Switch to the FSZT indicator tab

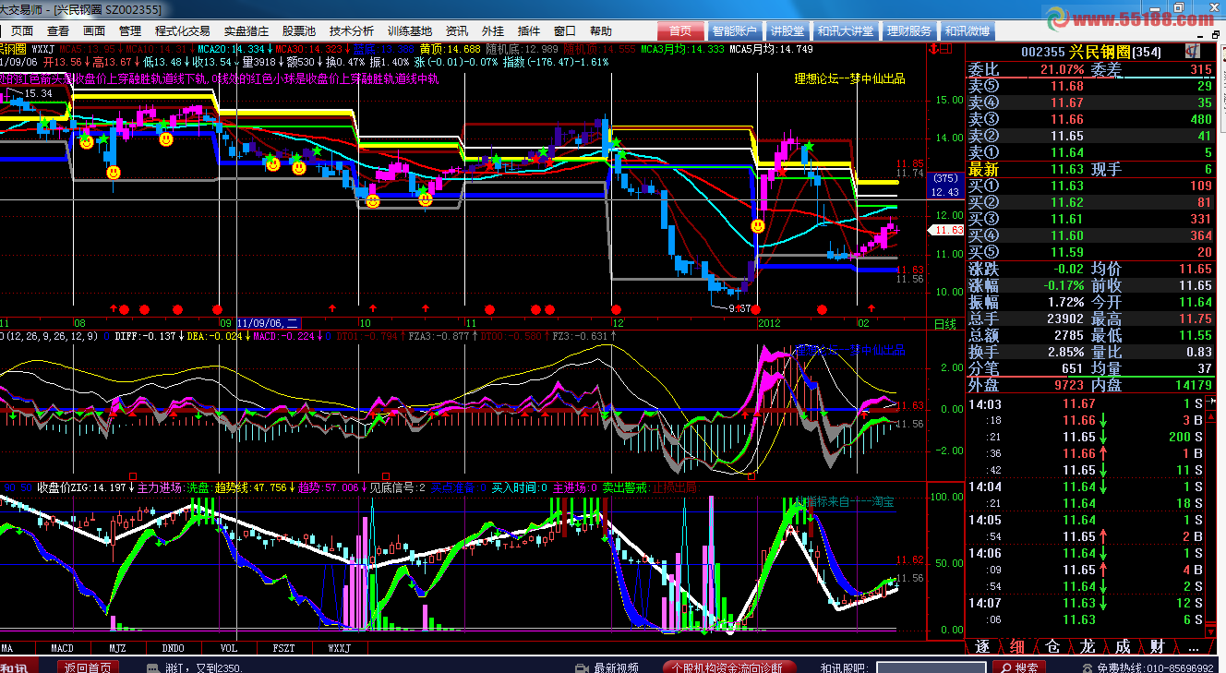[283, 648]
